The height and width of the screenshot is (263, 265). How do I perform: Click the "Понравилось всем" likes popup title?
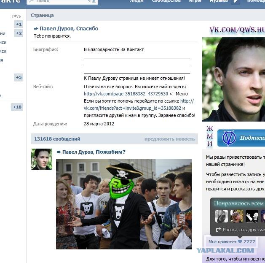click(239, 203)
